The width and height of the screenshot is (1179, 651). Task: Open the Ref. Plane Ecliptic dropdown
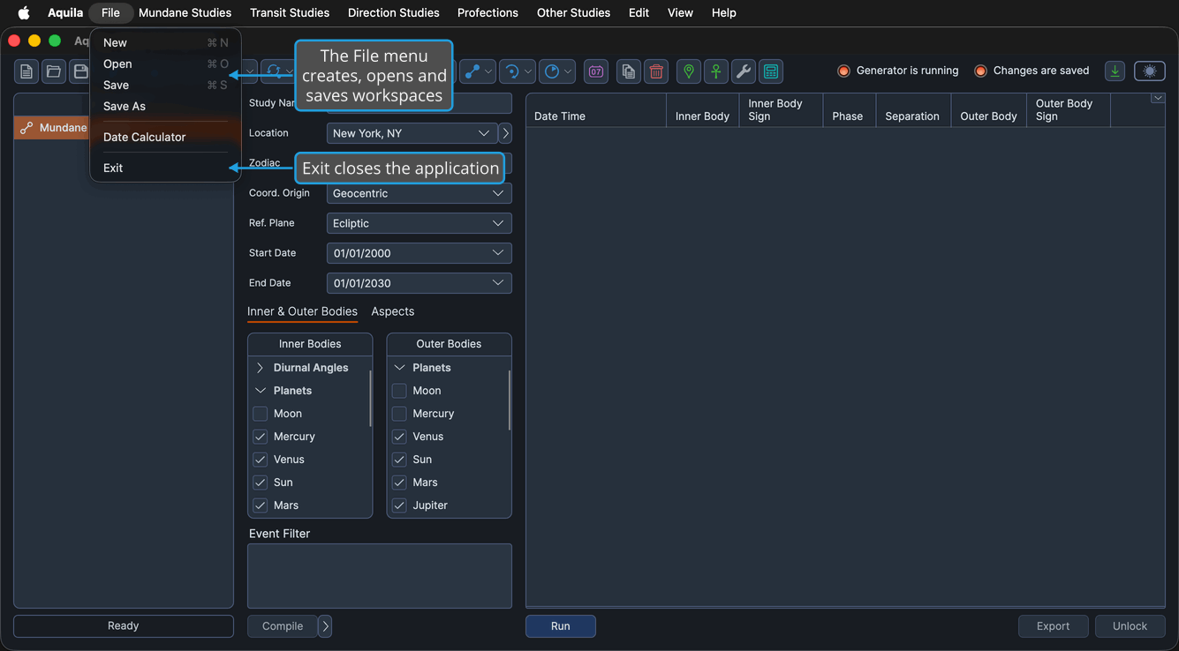click(x=419, y=223)
